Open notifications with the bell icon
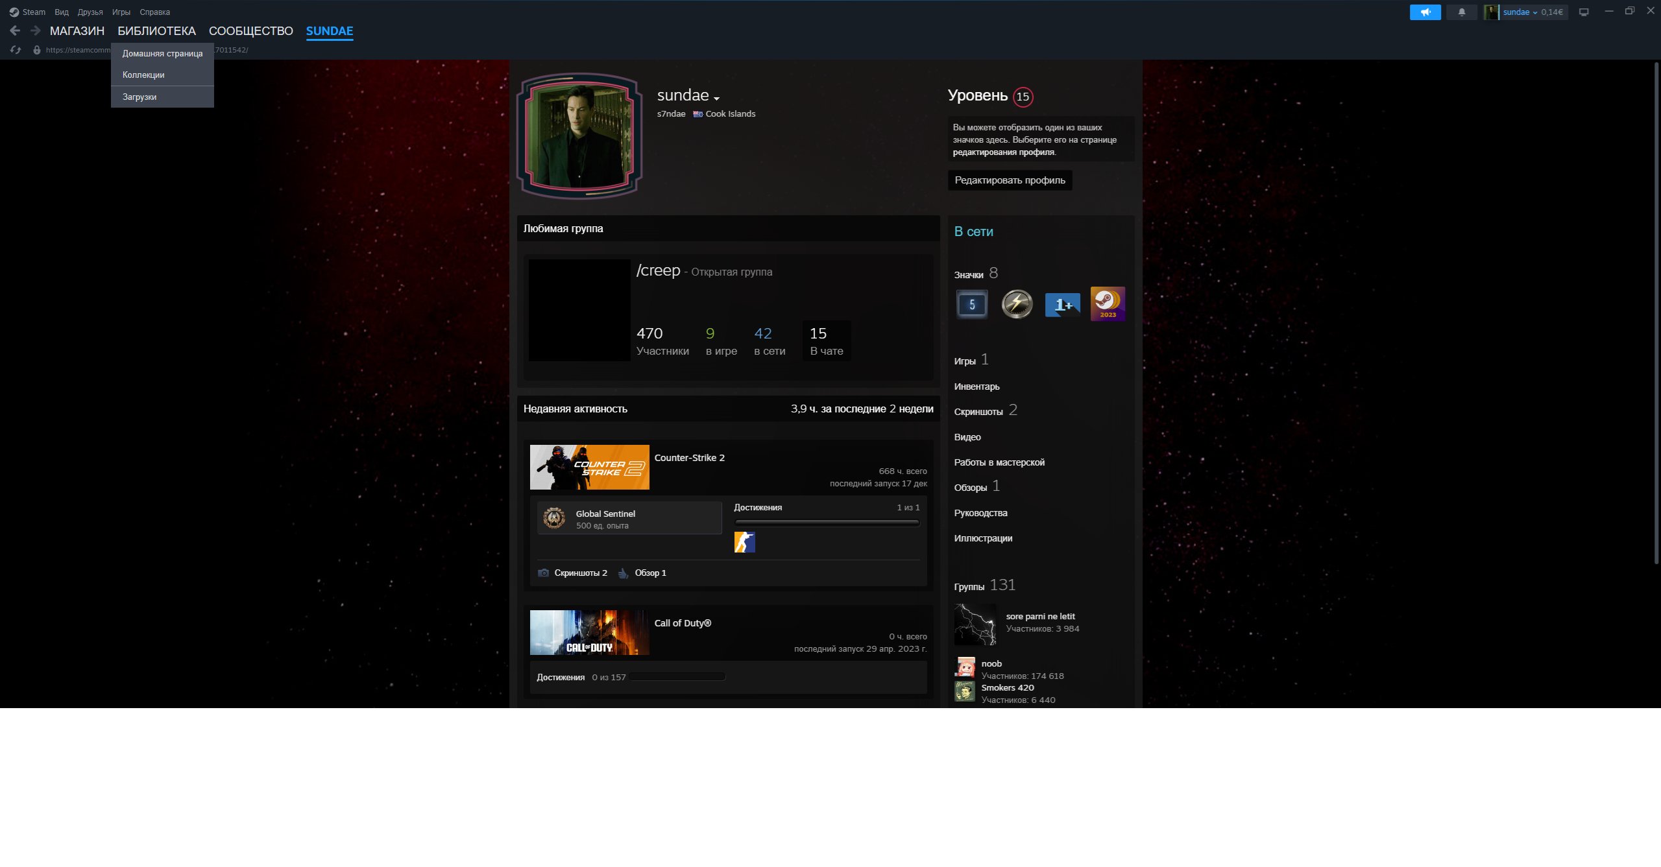The image size is (1661, 867). coord(1462,12)
